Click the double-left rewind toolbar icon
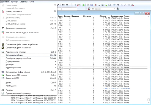 [67, 5]
